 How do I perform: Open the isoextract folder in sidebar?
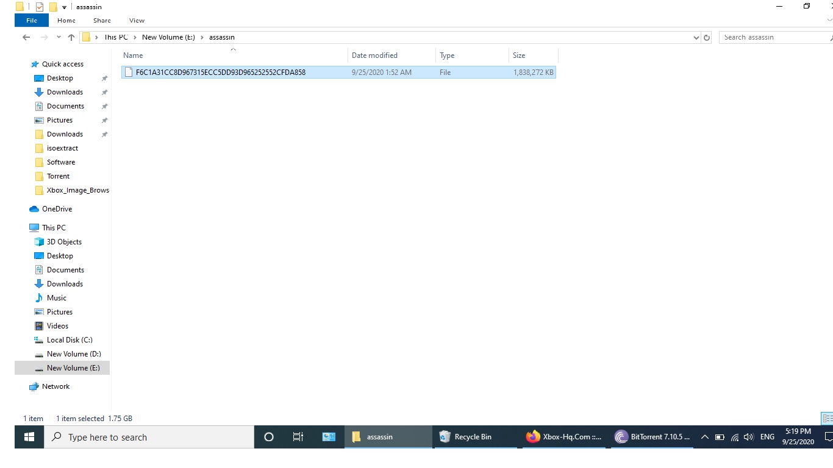[62, 148]
